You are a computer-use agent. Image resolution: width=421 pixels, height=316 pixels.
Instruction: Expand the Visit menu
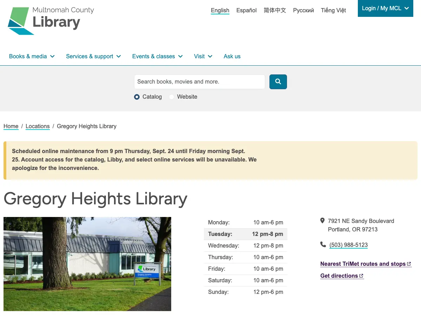203,56
